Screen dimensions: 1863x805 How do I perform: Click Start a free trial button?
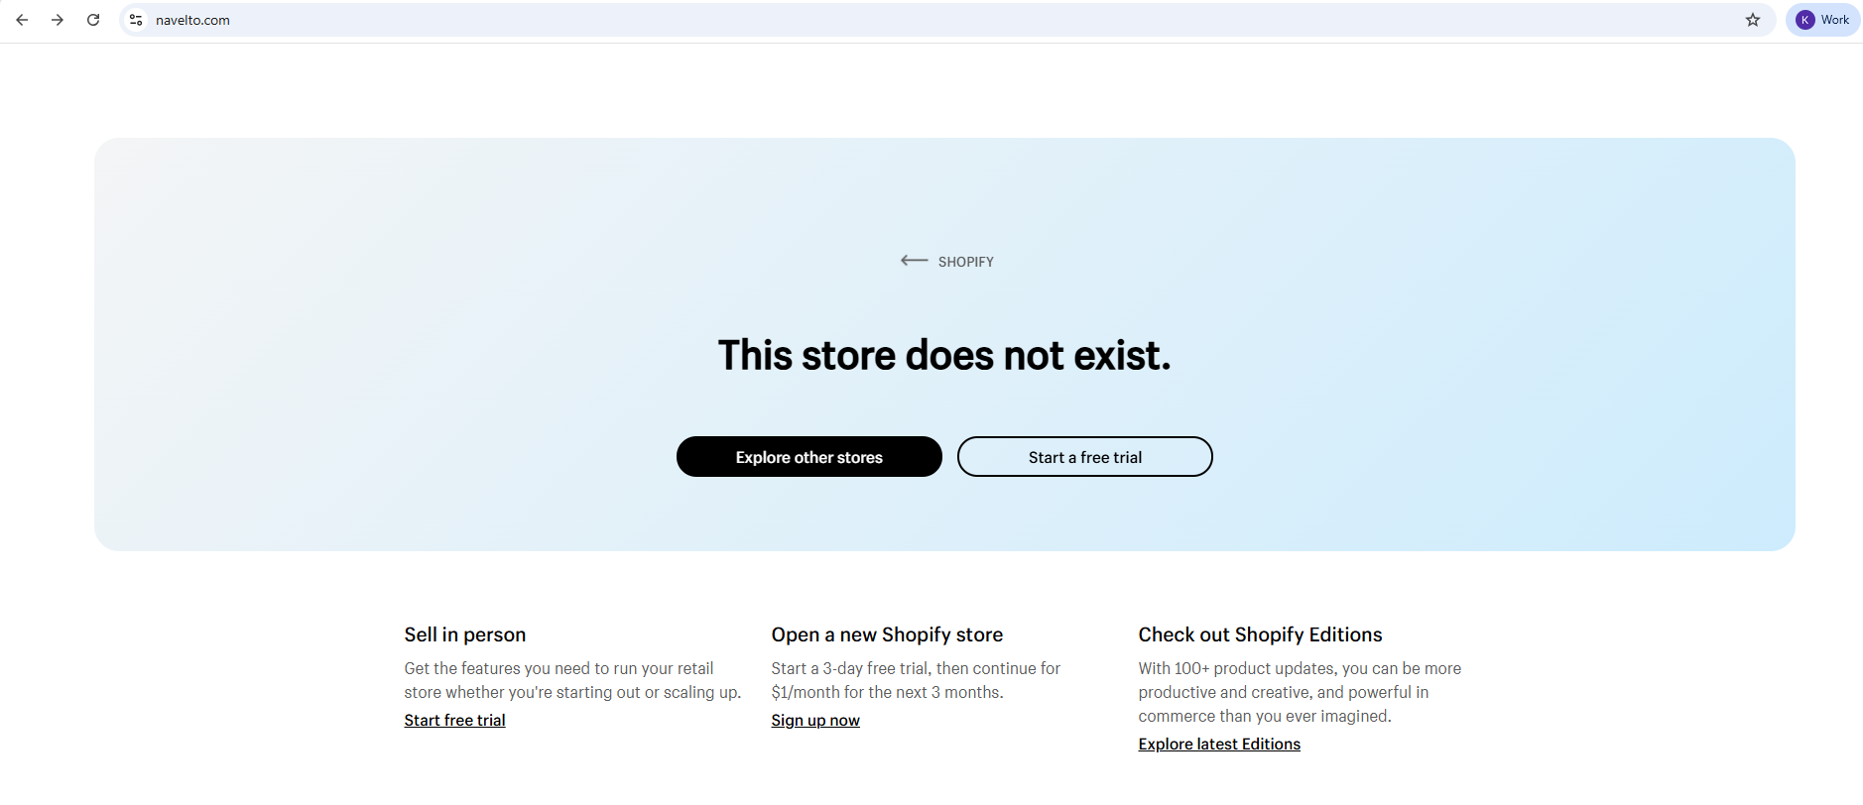1085,457
